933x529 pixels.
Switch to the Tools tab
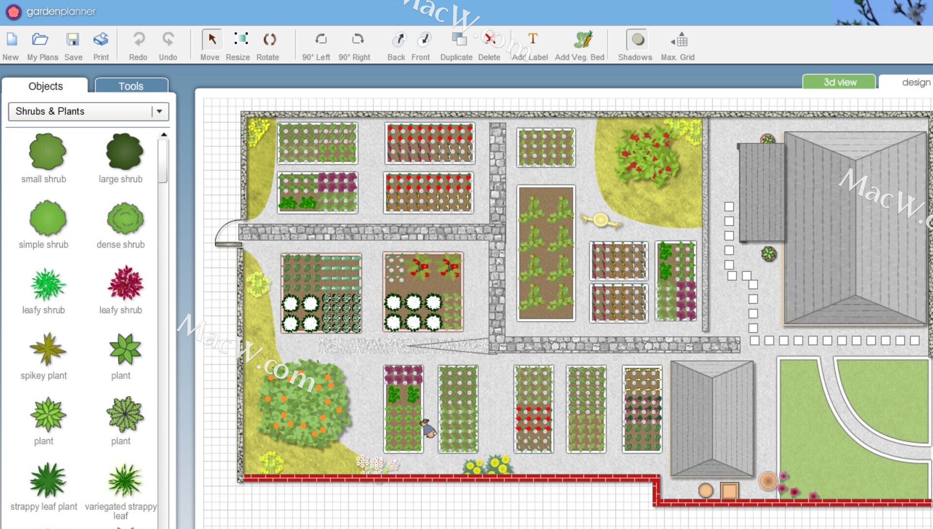tap(131, 86)
